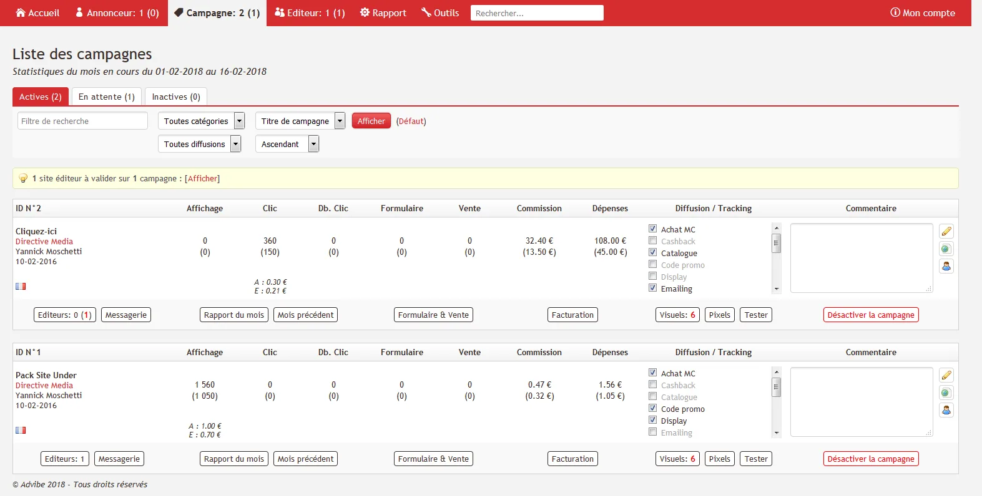Open the Accueil menu

[37, 13]
